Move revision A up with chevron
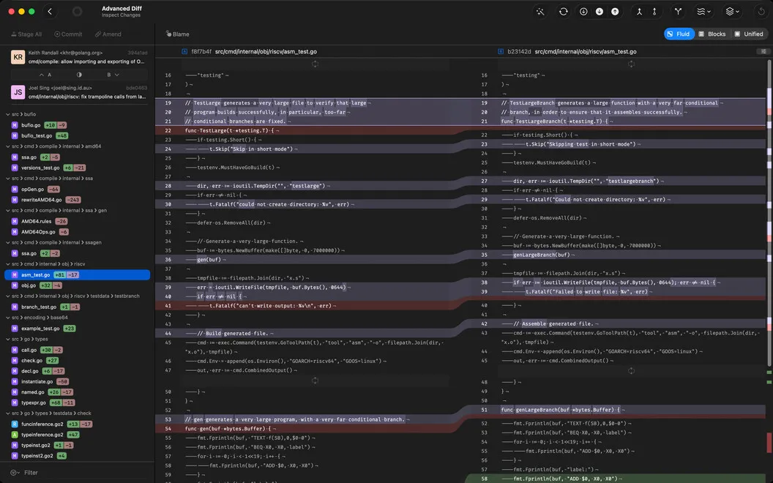The image size is (773, 483). (42, 75)
